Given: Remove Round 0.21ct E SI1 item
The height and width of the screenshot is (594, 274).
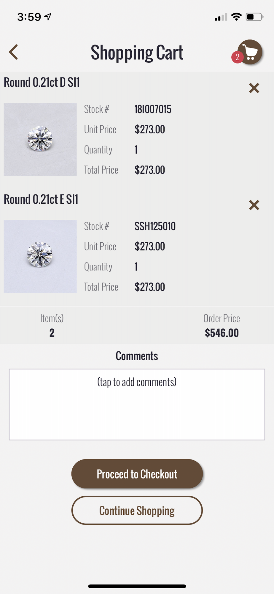Looking at the screenshot, I should [x=254, y=205].
